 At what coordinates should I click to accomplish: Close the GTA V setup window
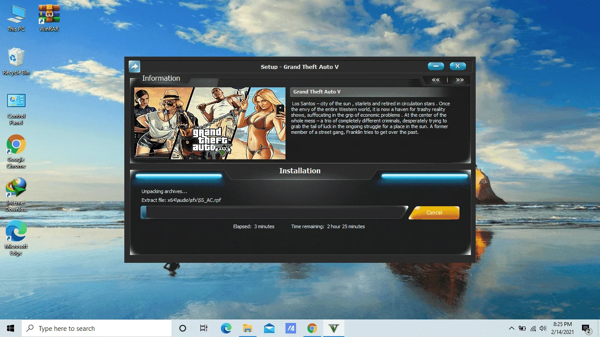click(x=457, y=66)
